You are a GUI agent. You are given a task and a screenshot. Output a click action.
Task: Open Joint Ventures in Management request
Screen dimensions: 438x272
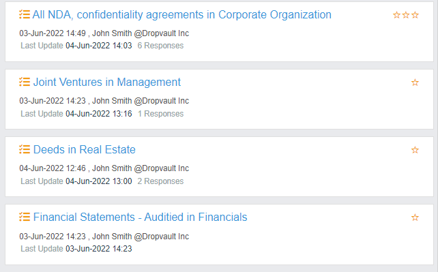[x=107, y=82]
